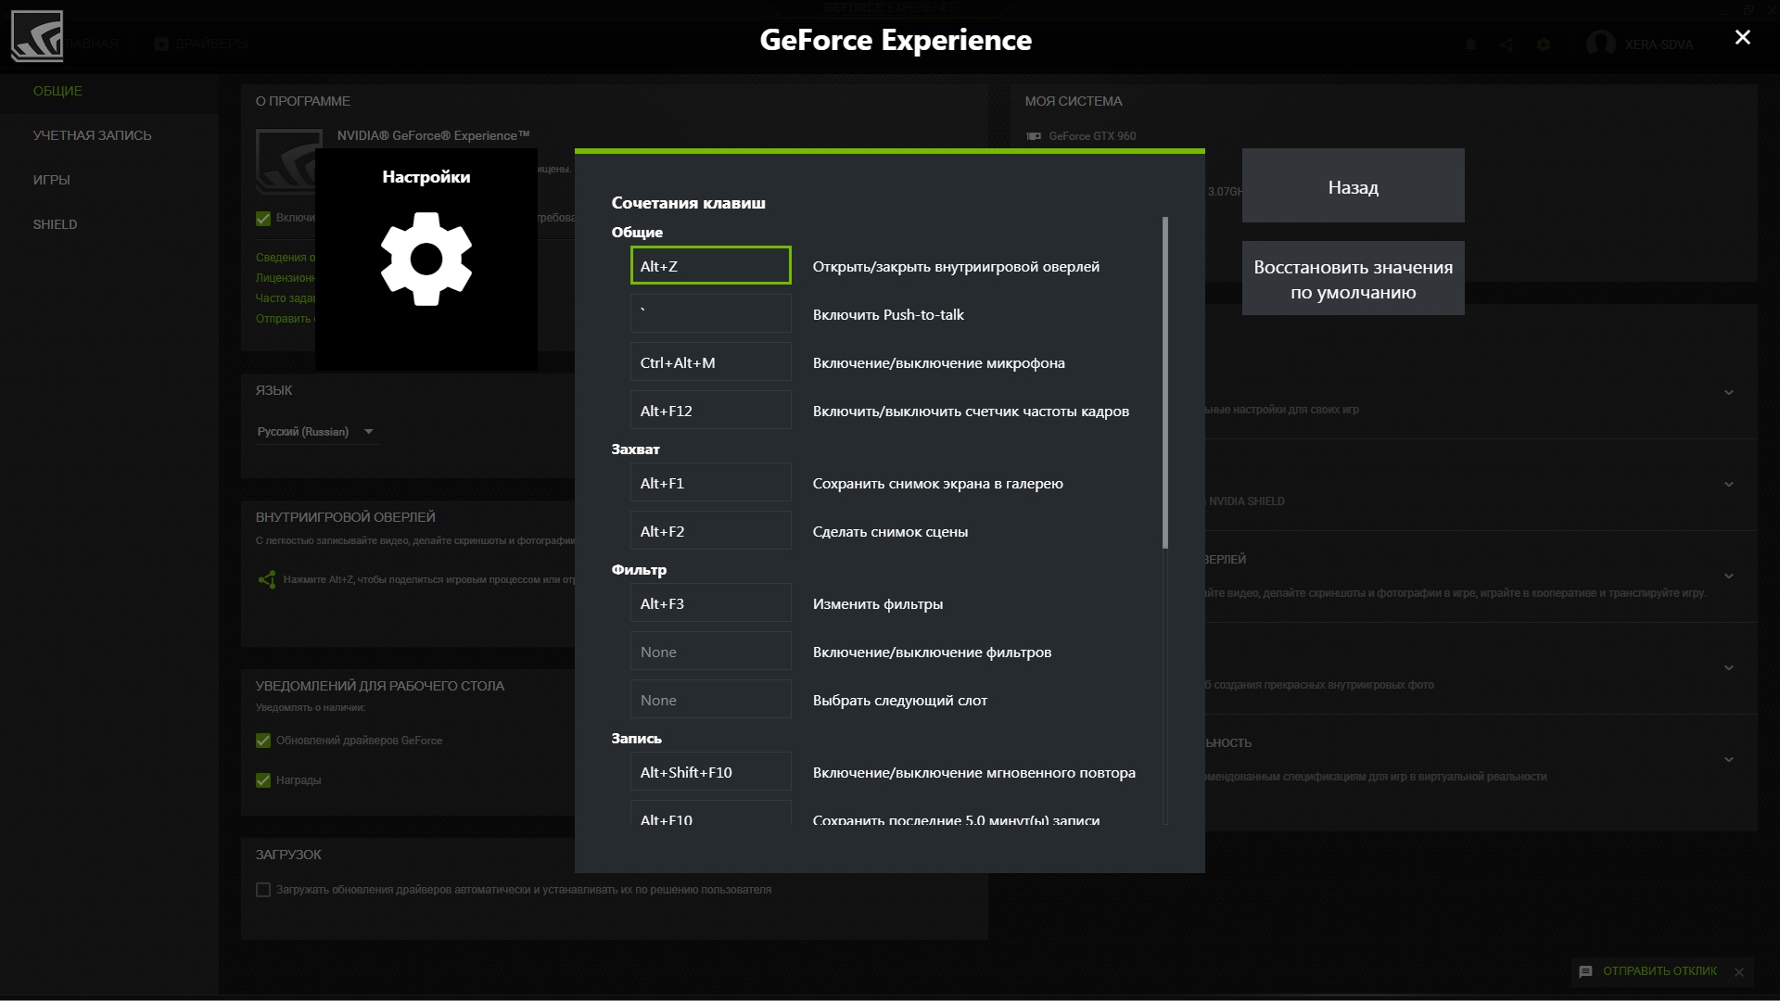Viewport: 1780px width, 1001px height.
Task: Click the feedback chat icon beside ОТПРАВИТЬ ОТКЛИК
Action: (x=1585, y=971)
